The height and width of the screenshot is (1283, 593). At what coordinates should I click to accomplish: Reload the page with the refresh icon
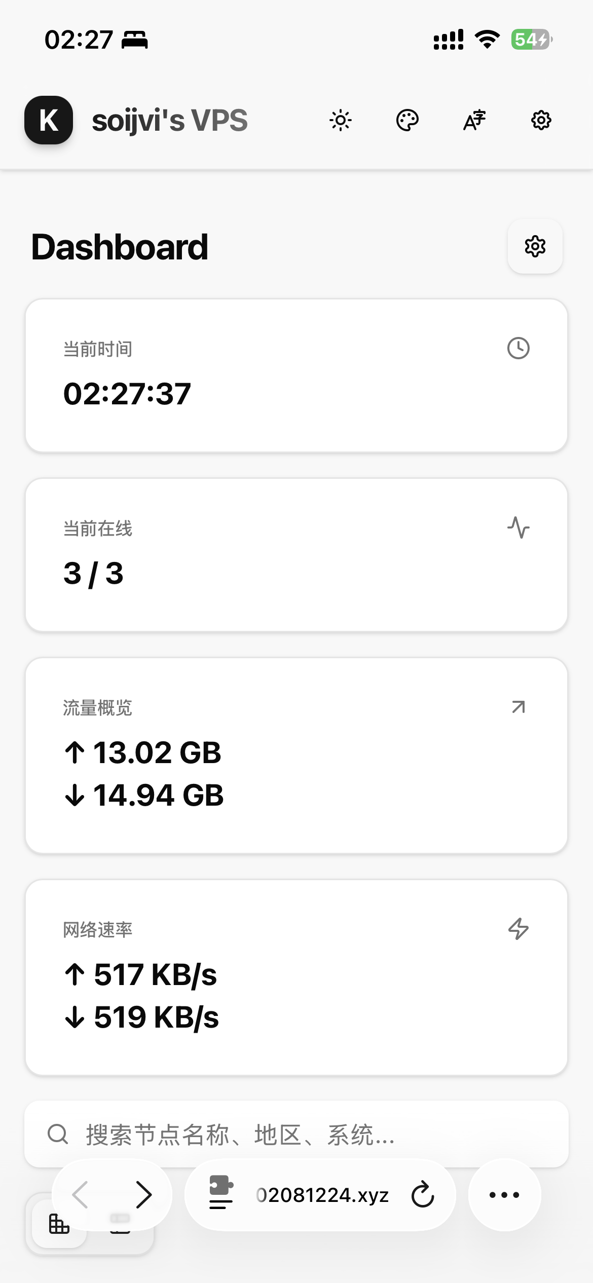[x=422, y=1195]
